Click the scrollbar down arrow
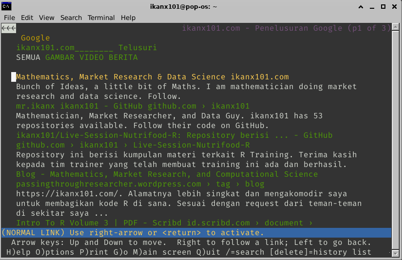402x260 pixels. point(395,254)
